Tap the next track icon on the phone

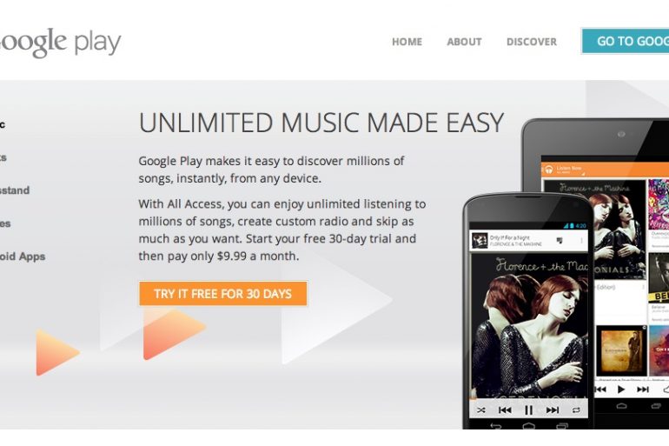553,410
